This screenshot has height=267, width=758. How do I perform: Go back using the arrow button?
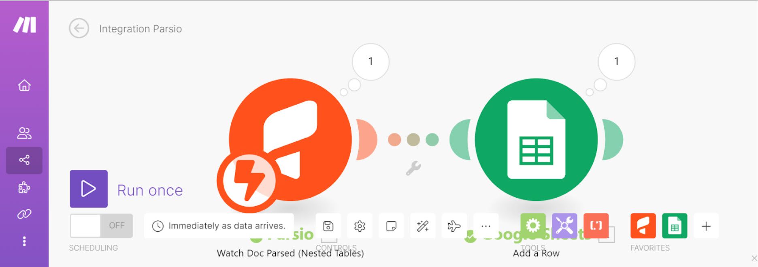pos(79,28)
